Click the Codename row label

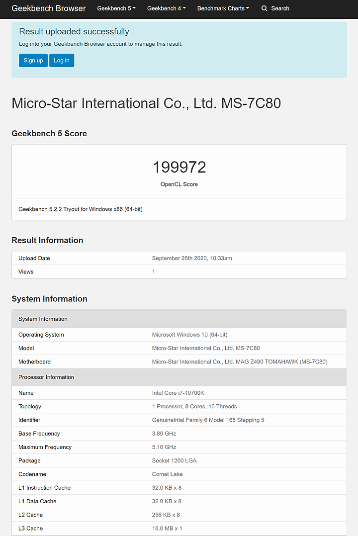(x=32, y=474)
